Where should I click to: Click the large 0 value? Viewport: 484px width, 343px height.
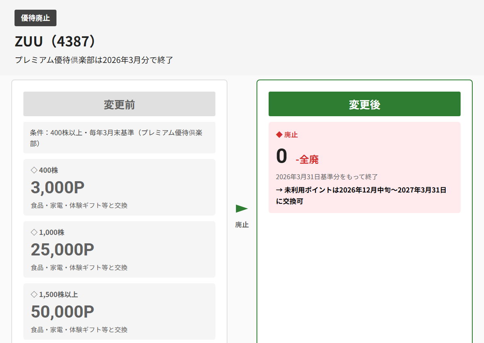point(282,157)
